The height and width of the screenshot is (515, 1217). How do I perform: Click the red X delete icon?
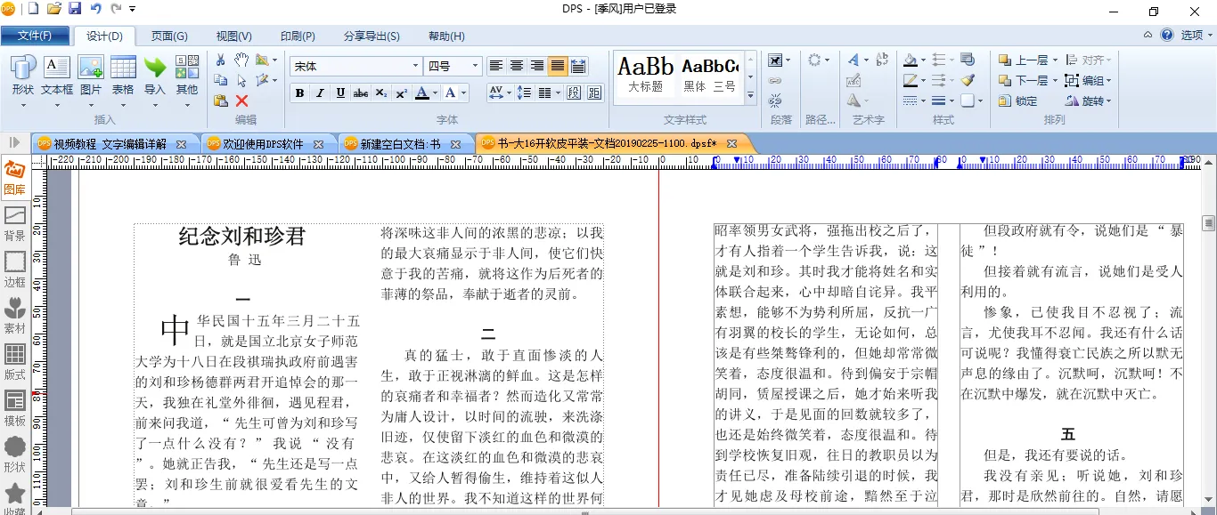coord(241,101)
